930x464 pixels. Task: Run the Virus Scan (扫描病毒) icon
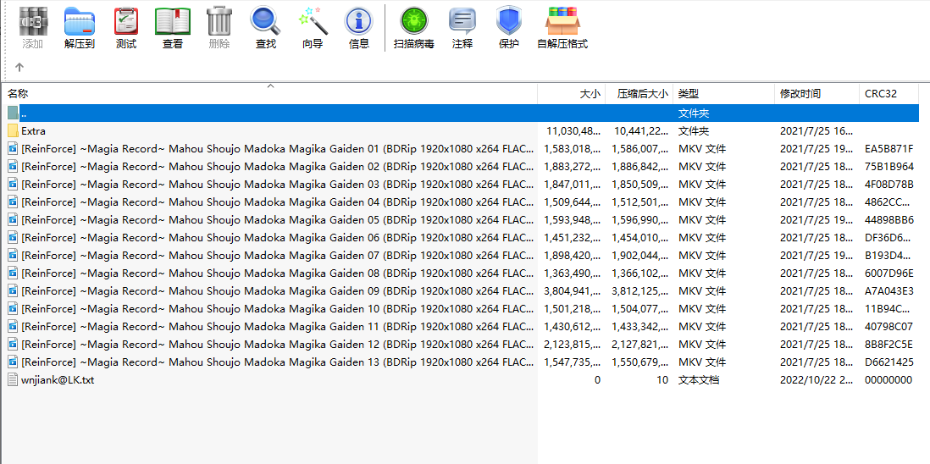[414, 28]
